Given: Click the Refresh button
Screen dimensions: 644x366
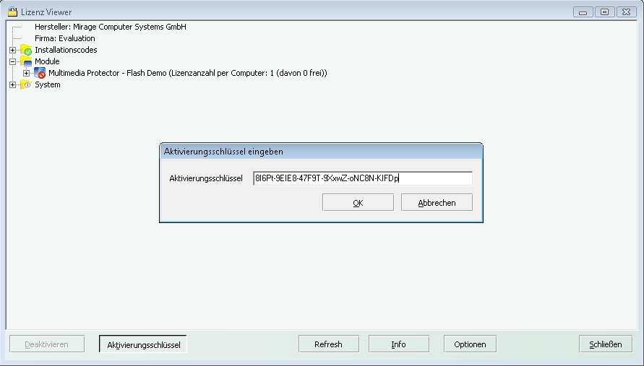Looking at the screenshot, I should pyautogui.click(x=328, y=344).
